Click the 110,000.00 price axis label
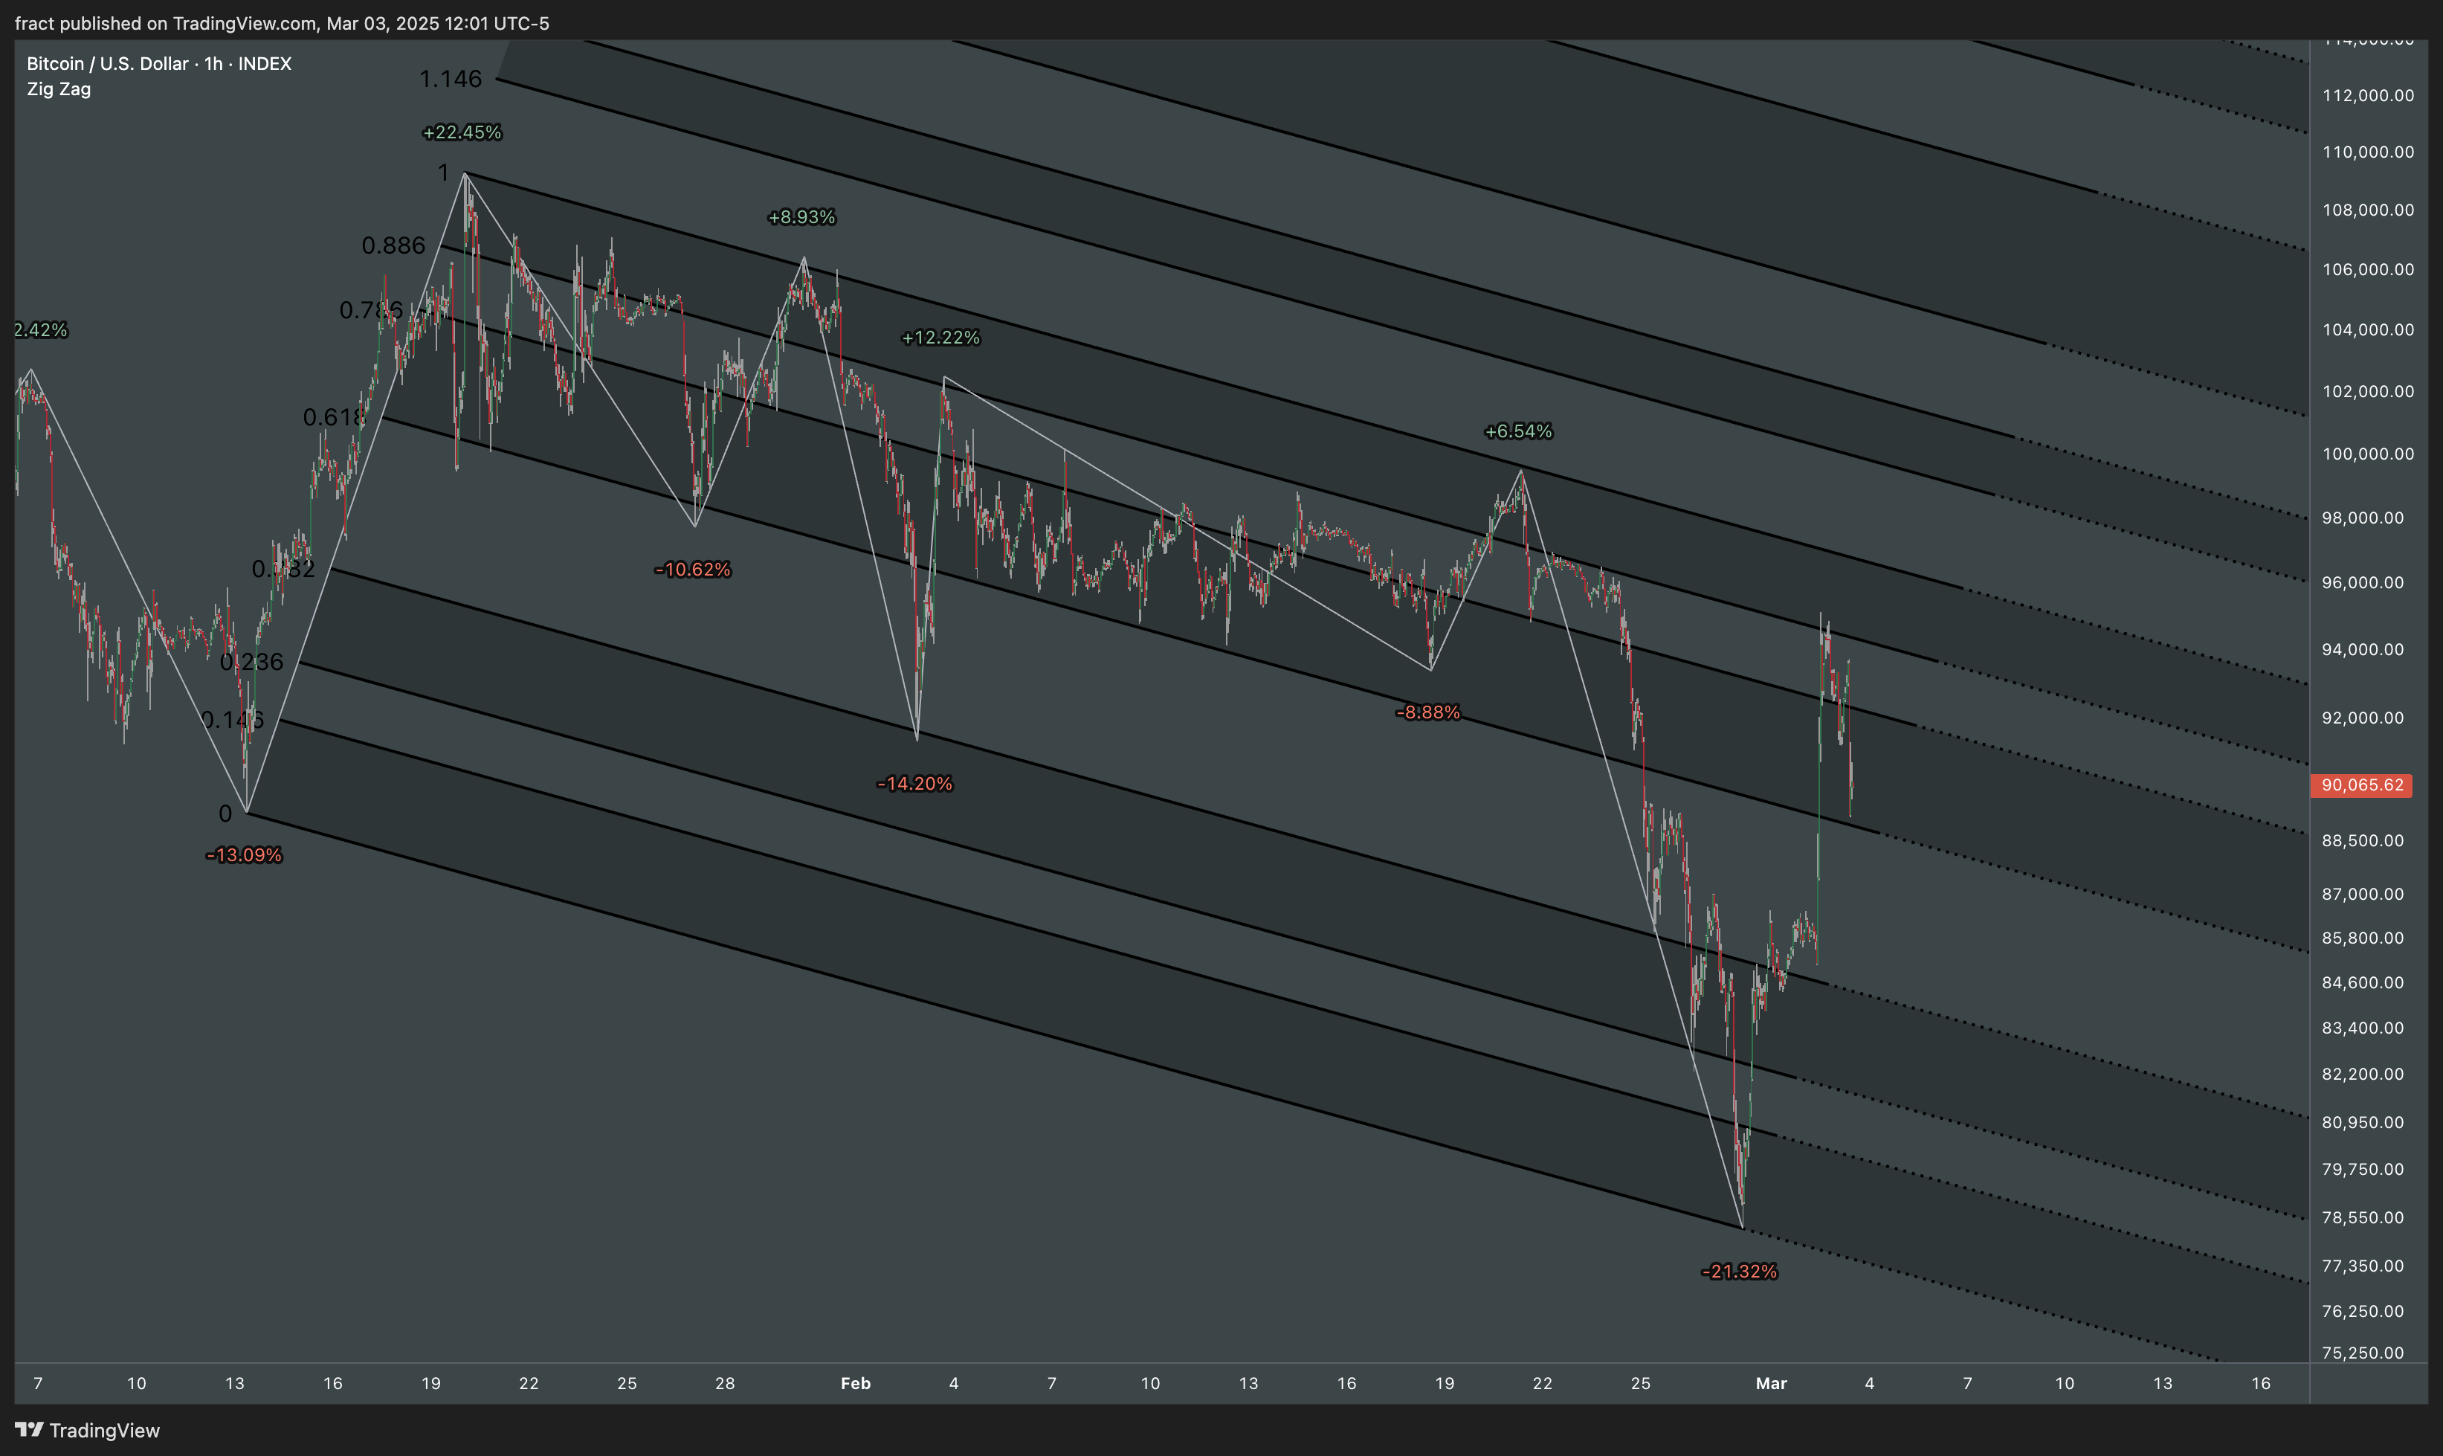The height and width of the screenshot is (1456, 2443). 2369,152
